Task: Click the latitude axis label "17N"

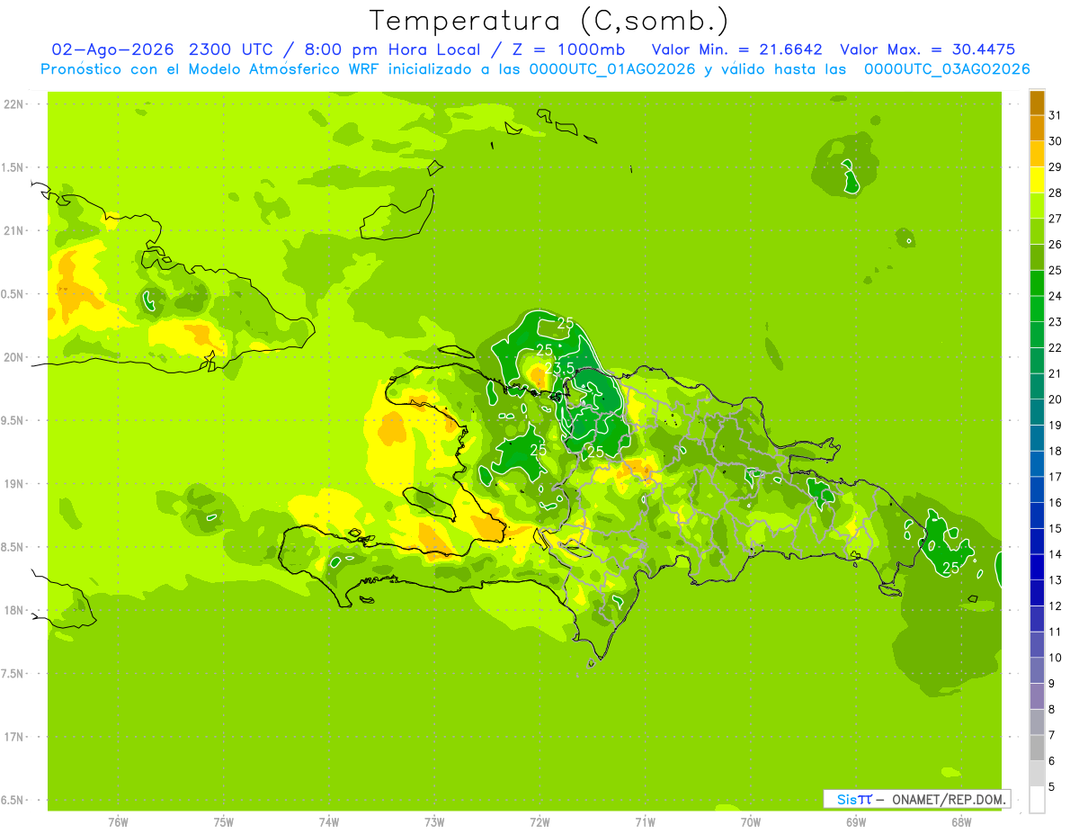Action: click(x=13, y=737)
